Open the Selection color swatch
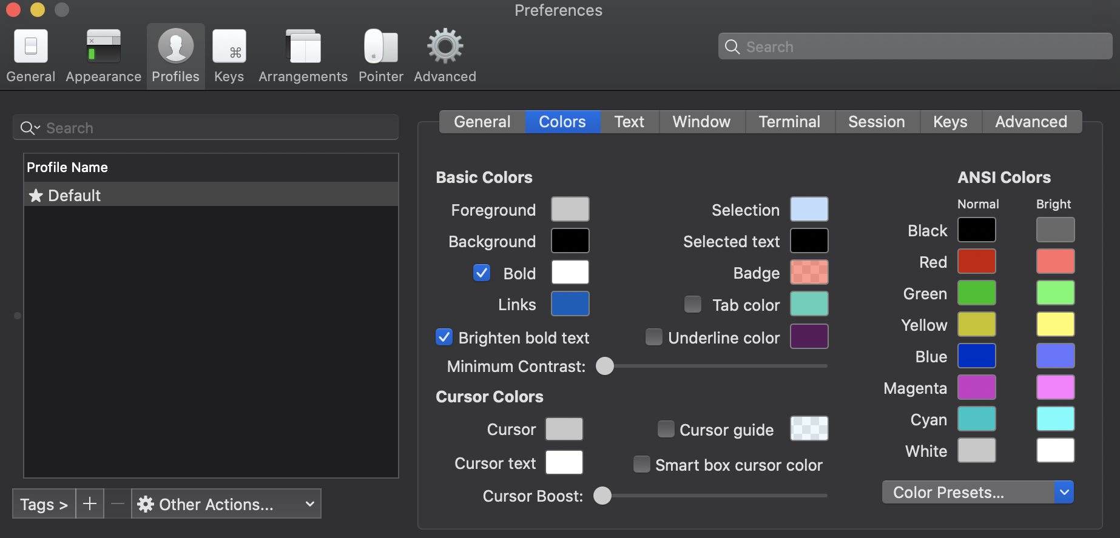 coord(809,209)
